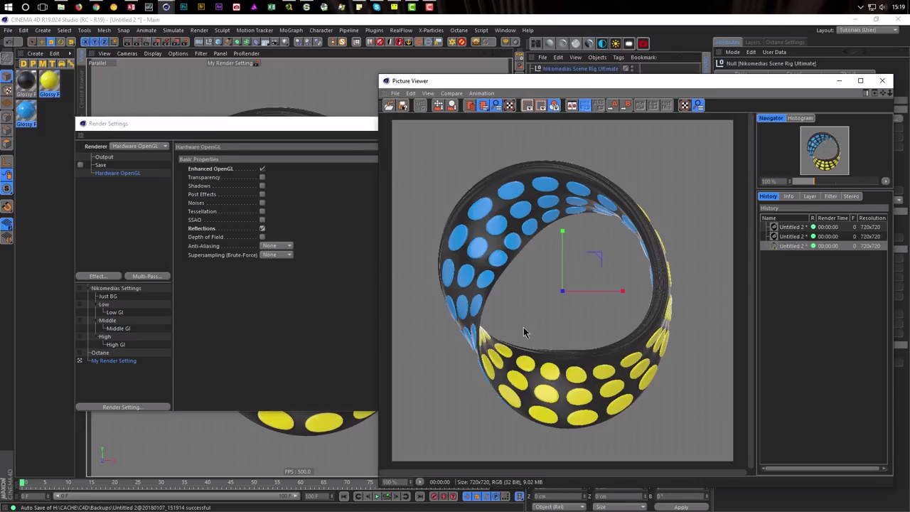
Task: Open the MoGraph menu
Action: 291,31
